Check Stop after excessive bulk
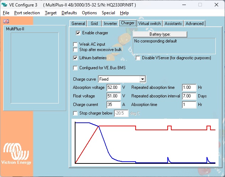 coord(75,50)
